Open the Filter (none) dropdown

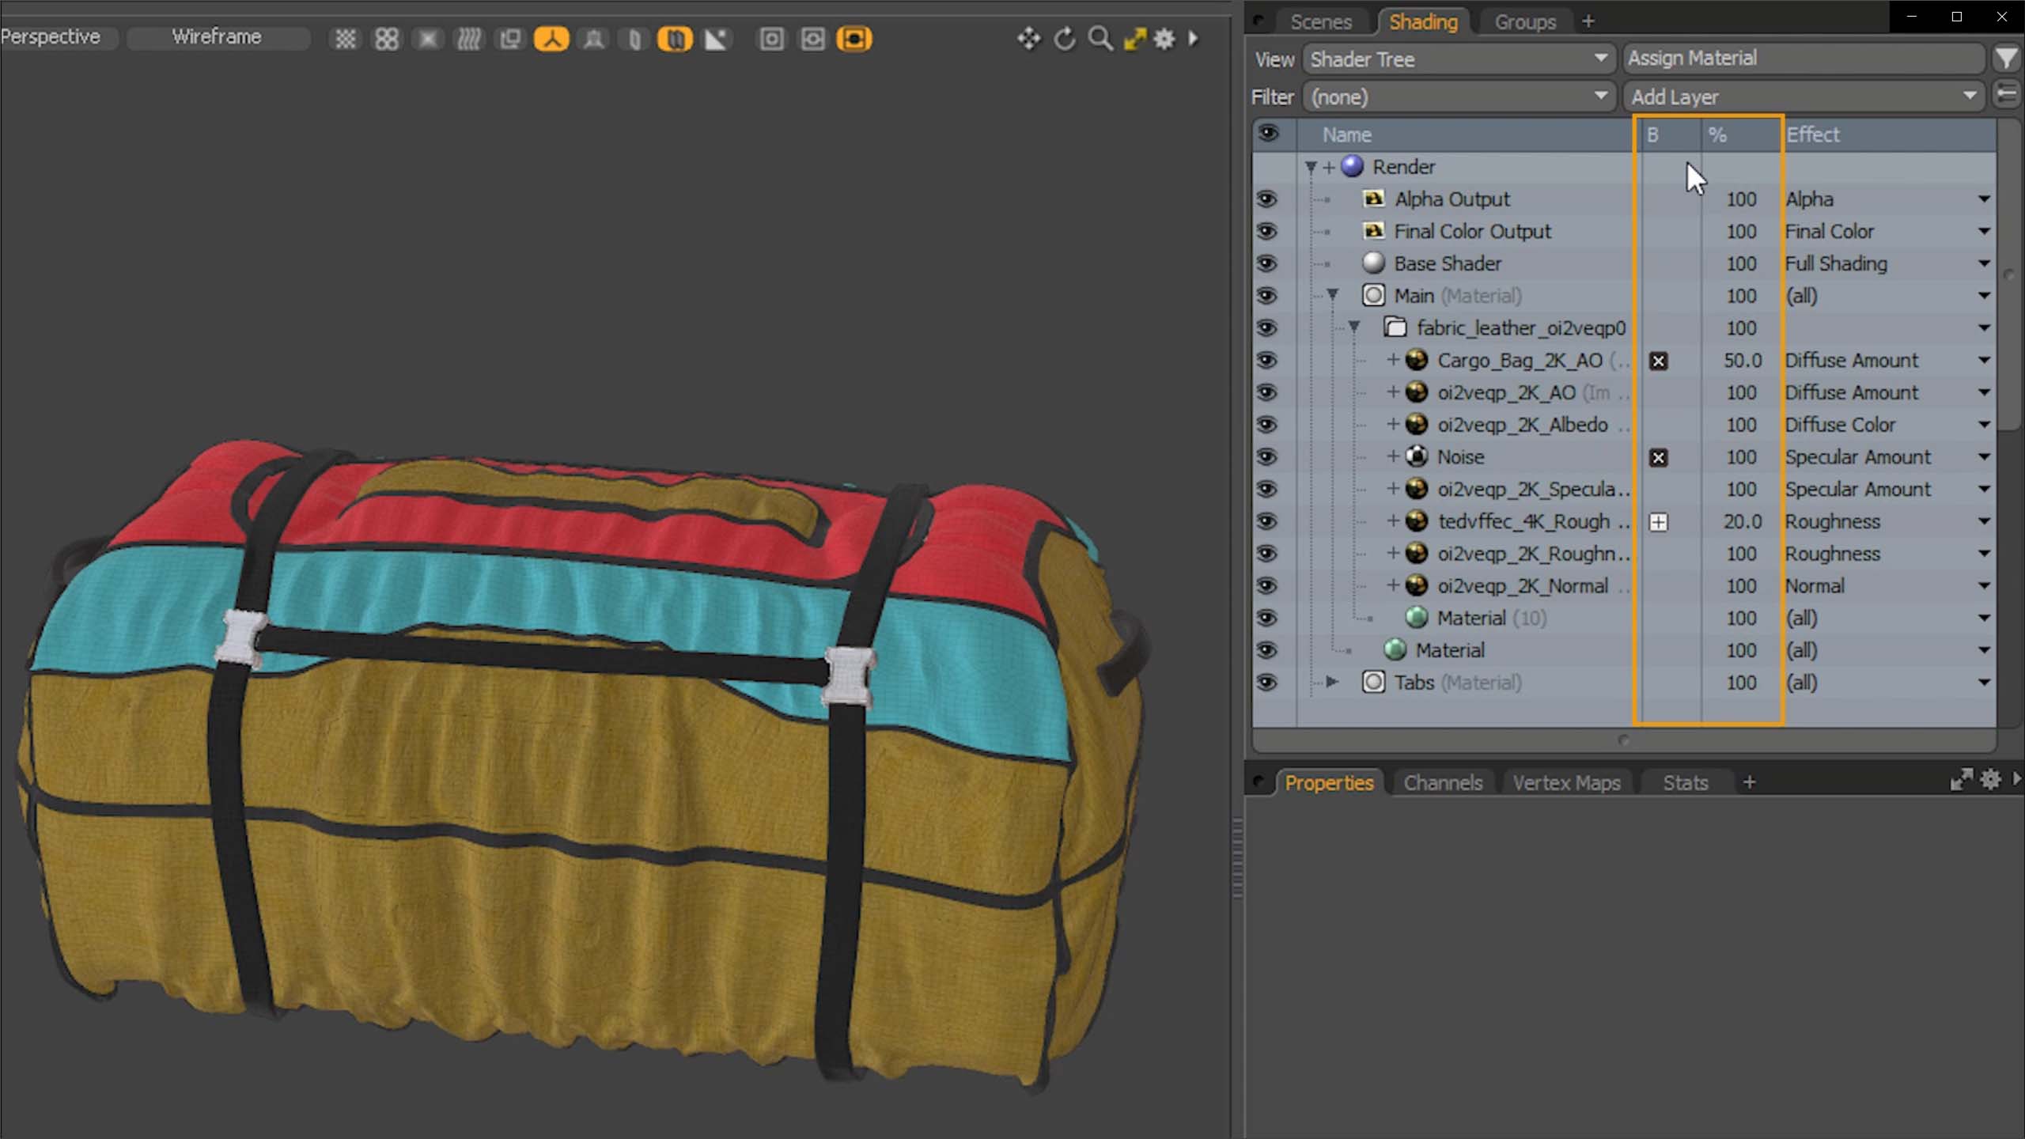(x=1458, y=96)
